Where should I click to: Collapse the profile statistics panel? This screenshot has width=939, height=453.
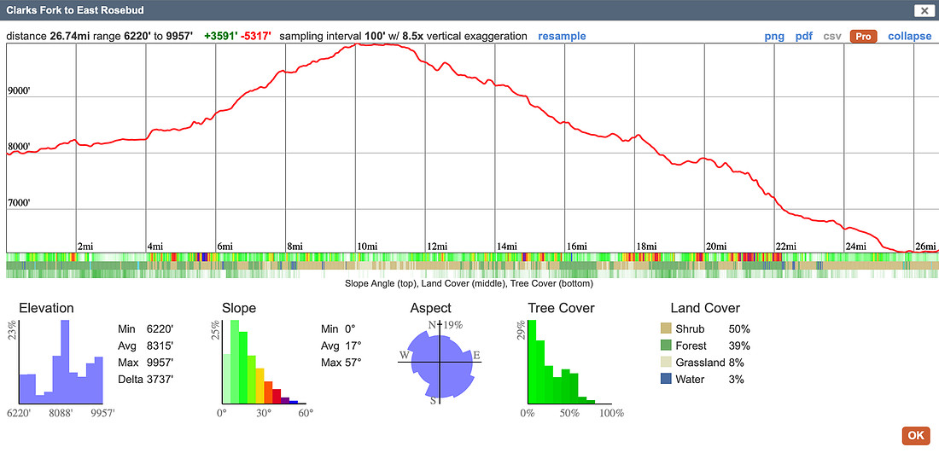coord(910,36)
